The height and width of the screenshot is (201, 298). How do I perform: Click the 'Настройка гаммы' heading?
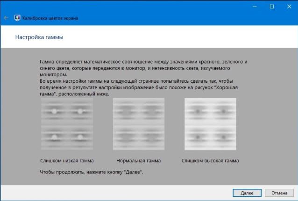[x=39, y=37]
